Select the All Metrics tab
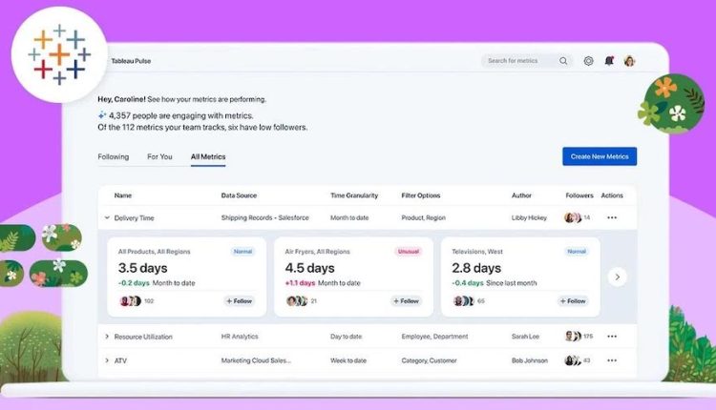716x410 pixels. click(208, 156)
